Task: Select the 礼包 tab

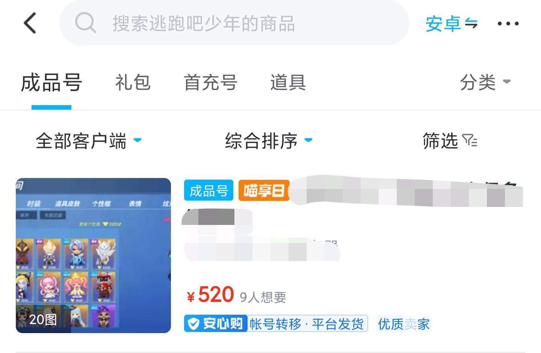Action: (x=133, y=82)
